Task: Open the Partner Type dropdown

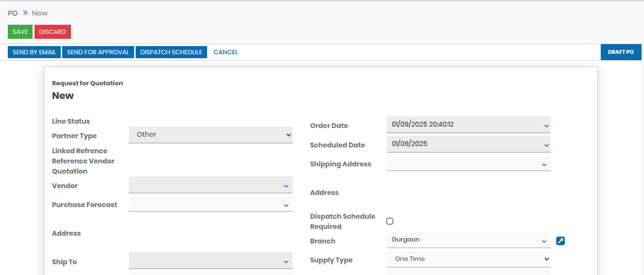Action: 210,135
